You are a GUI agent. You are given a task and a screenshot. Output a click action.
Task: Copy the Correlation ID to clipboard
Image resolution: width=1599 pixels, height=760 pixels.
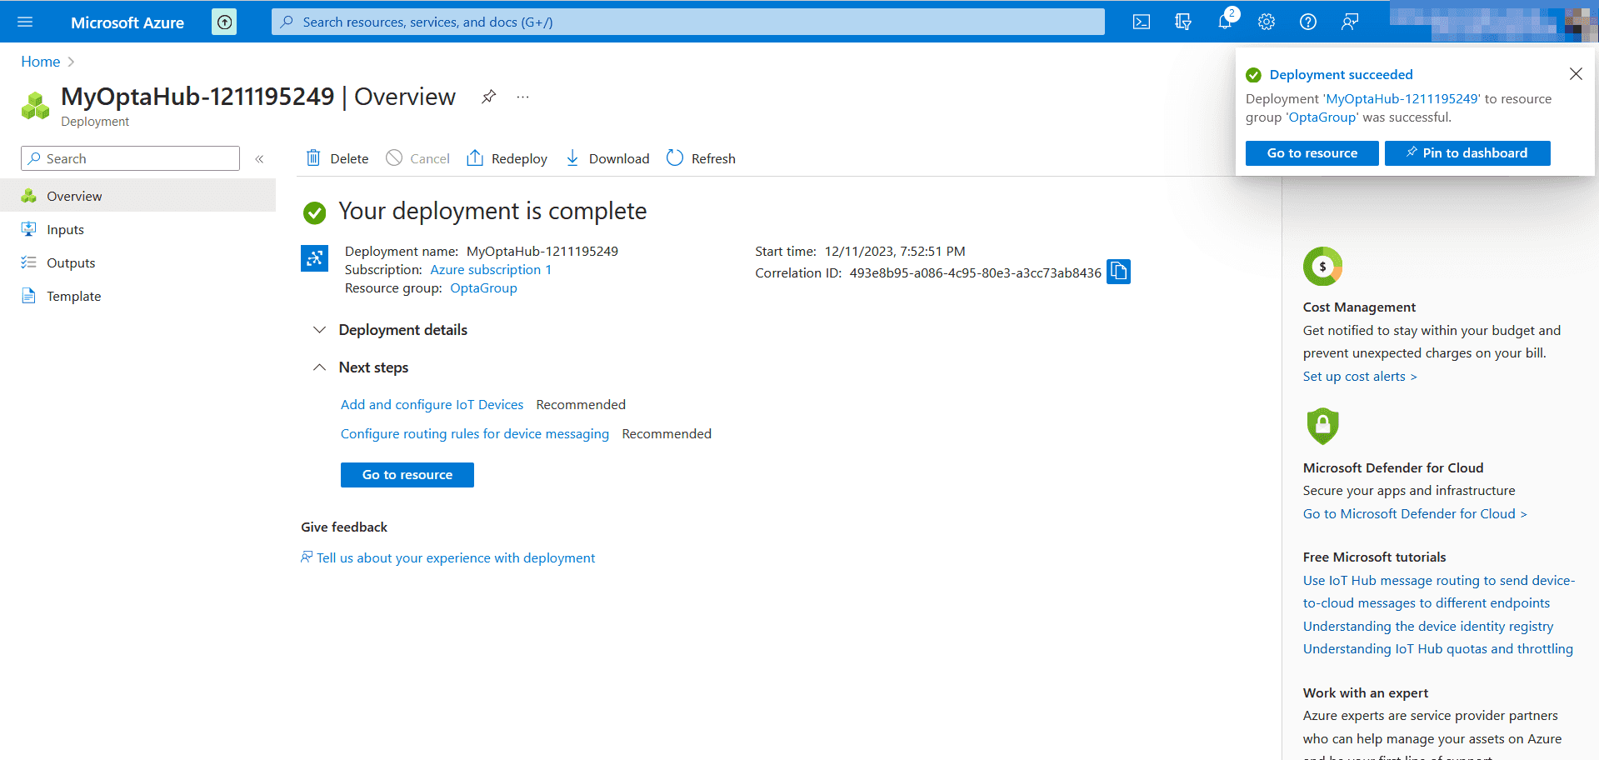(1118, 272)
